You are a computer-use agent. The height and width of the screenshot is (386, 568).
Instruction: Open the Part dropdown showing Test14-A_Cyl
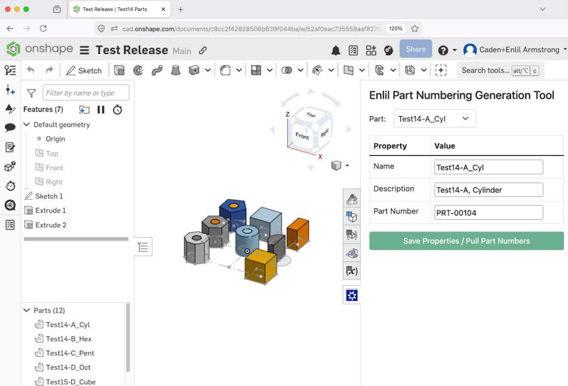pos(434,118)
